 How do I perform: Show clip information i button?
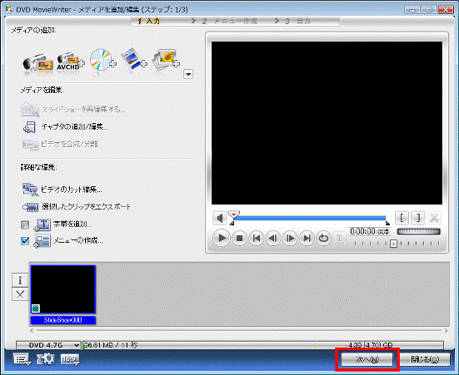pyautogui.click(x=20, y=280)
